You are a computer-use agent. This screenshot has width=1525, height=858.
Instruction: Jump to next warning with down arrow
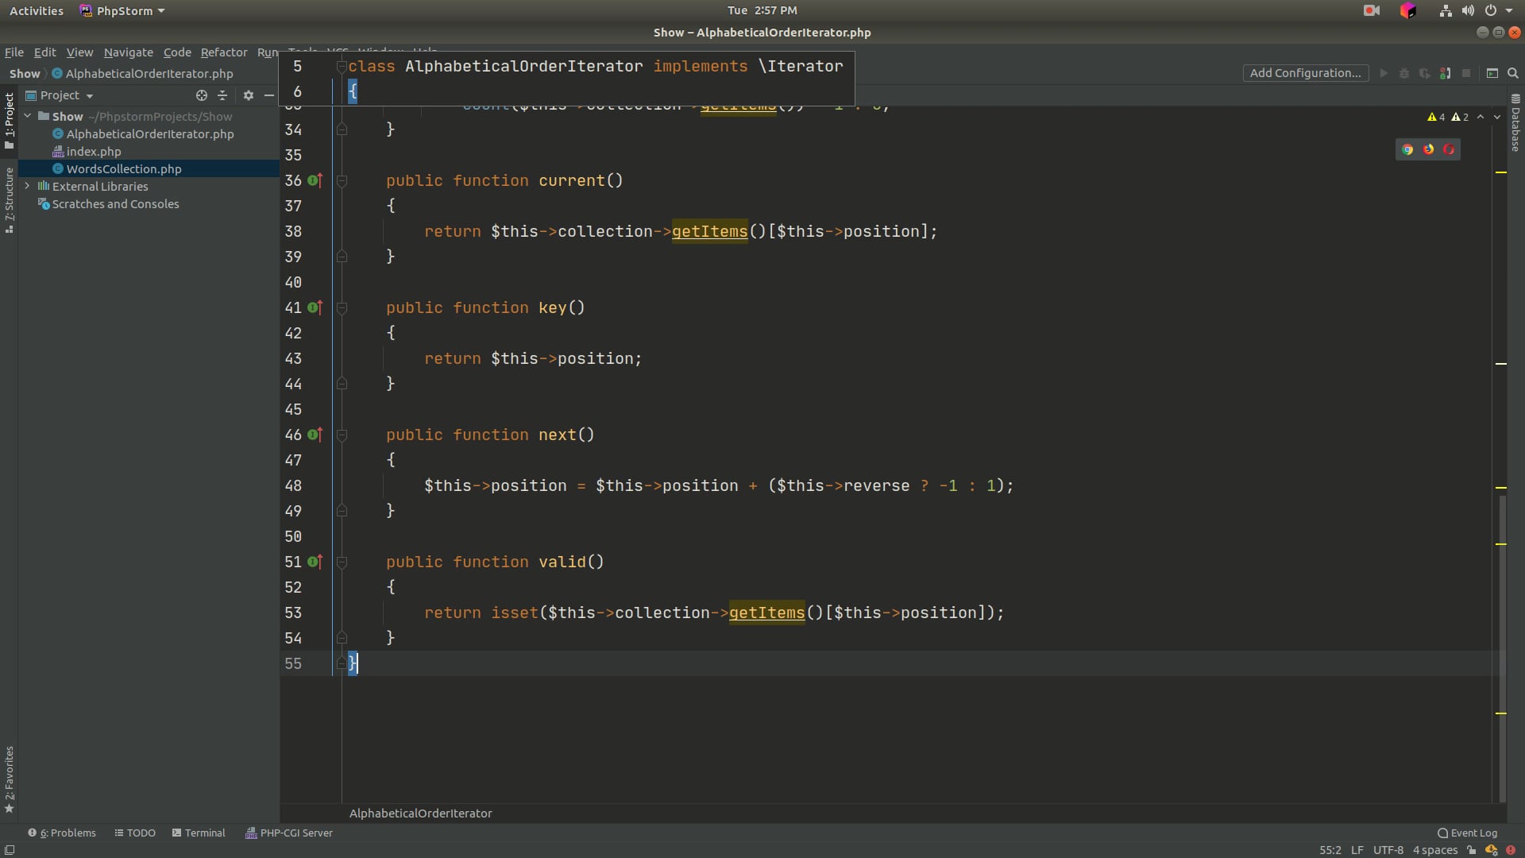[x=1496, y=117]
